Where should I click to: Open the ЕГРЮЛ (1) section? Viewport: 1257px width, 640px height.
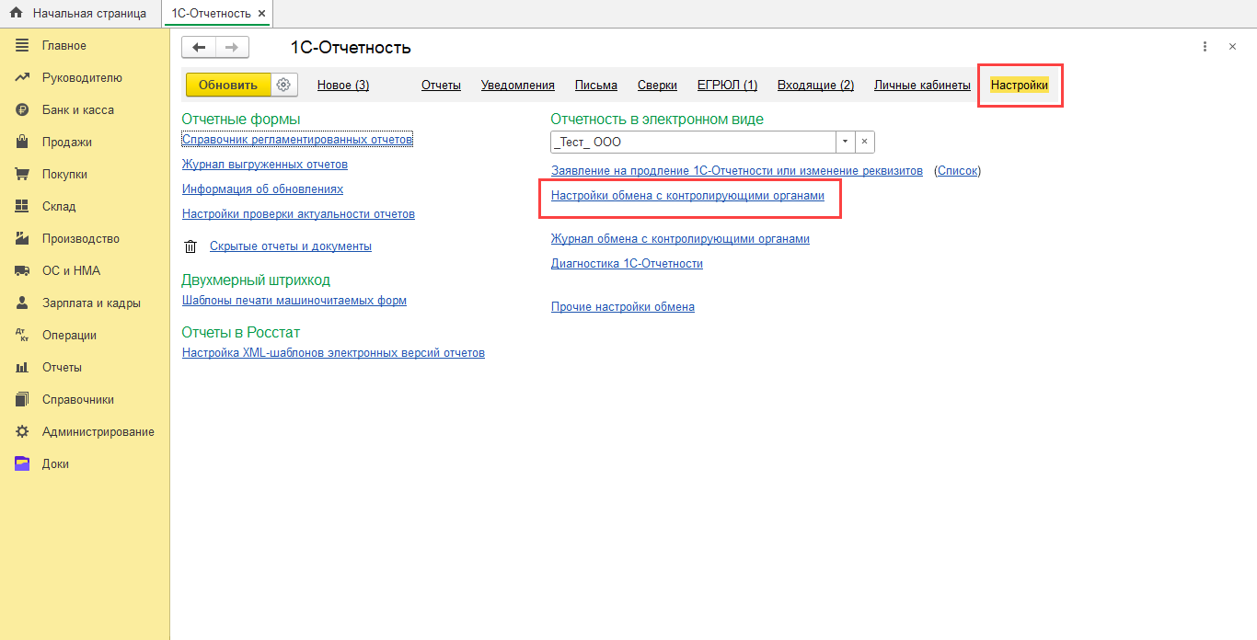pyautogui.click(x=727, y=86)
